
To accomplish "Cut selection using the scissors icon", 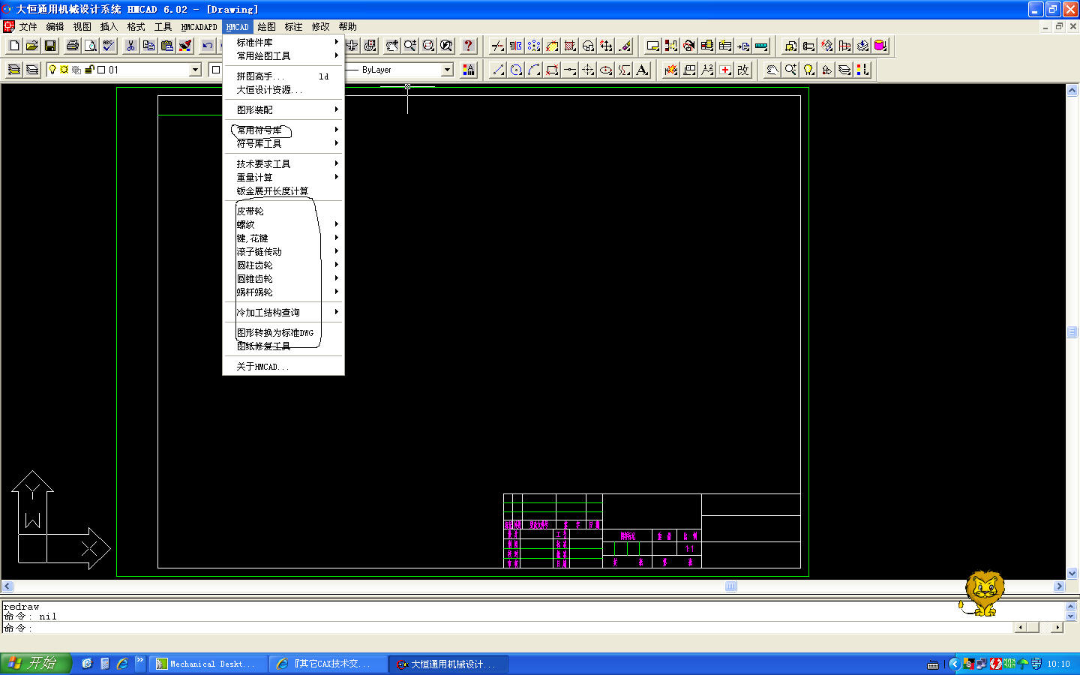I will 131,46.
